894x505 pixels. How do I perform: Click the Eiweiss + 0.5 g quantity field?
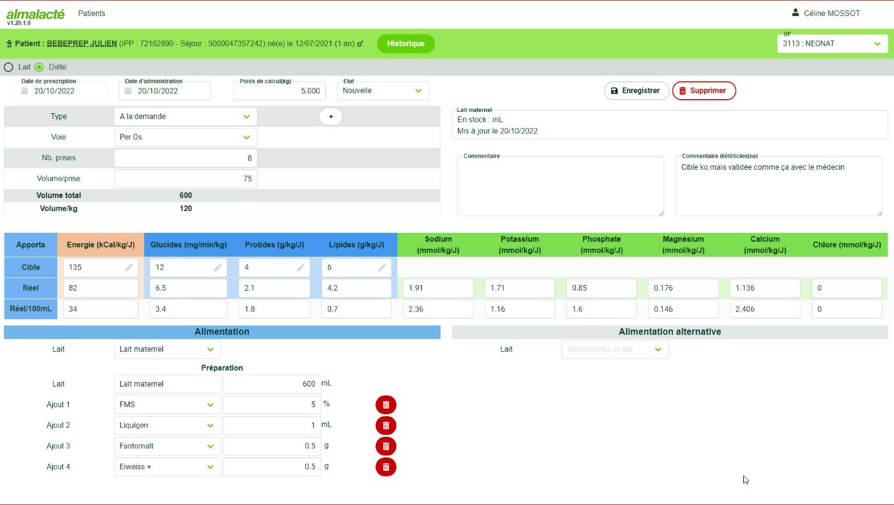point(272,466)
